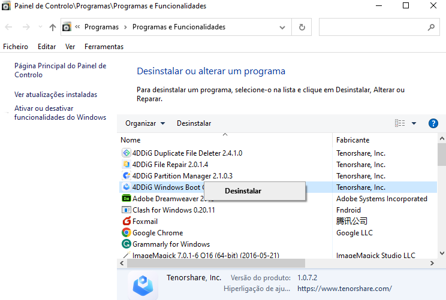This screenshot has height=300, width=446.
Task: Click the 4DDiG Windows Boot icon
Action: click(x=126, y=187)
